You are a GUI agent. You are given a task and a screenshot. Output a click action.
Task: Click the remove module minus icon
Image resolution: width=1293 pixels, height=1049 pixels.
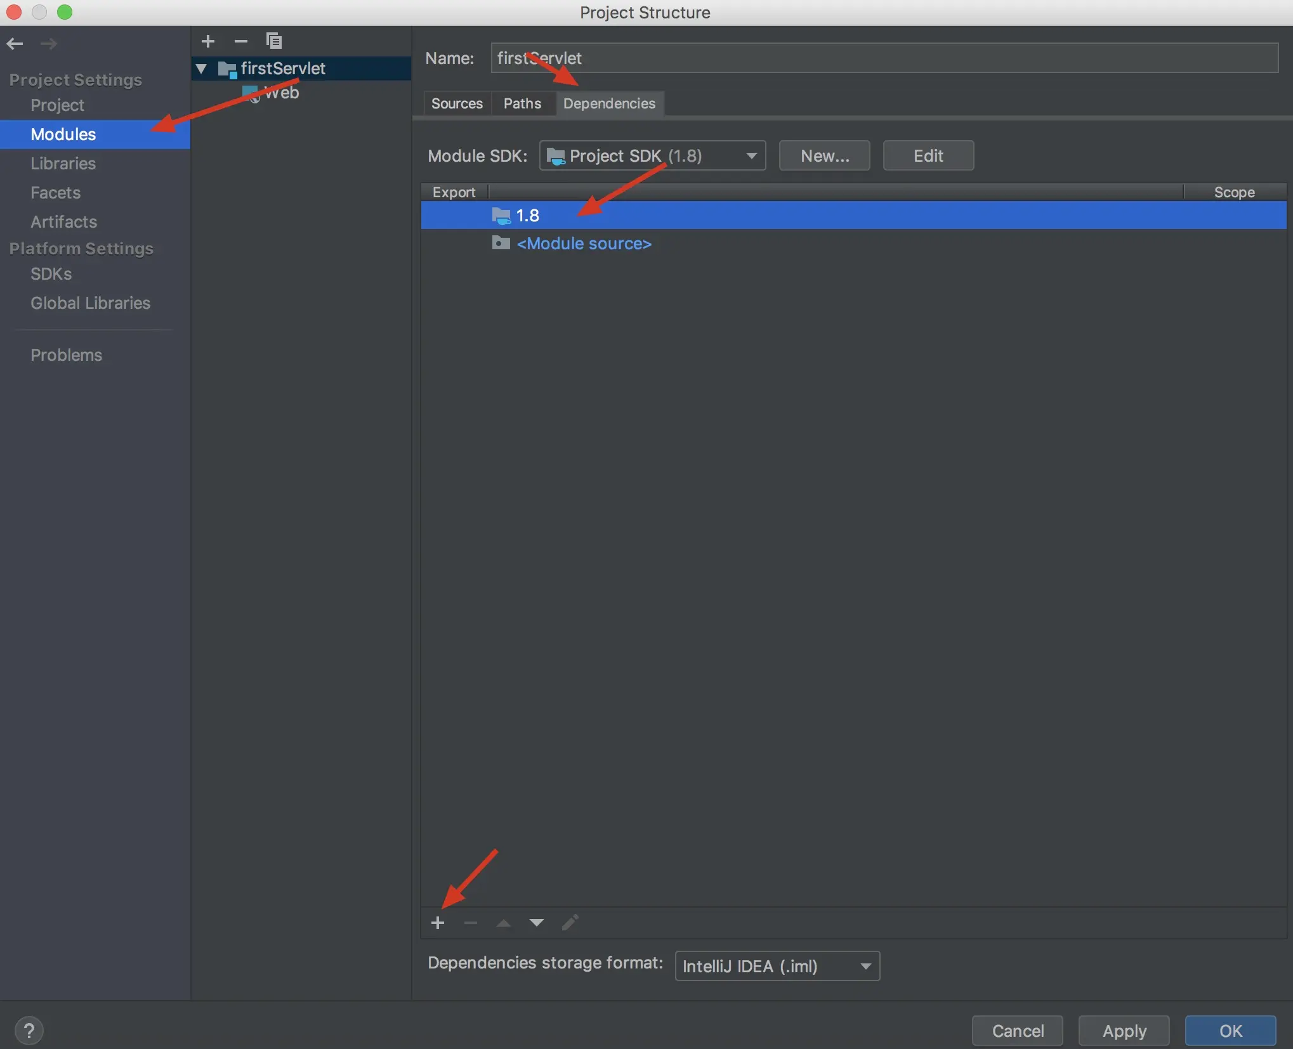point(240,41)
